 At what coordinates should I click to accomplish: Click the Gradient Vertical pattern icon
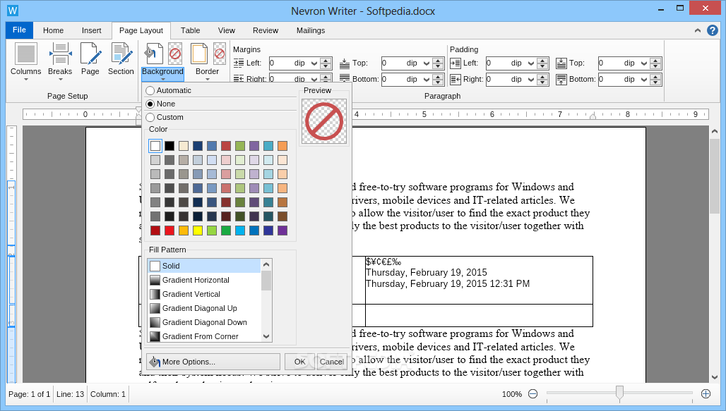tap(155, 294)
